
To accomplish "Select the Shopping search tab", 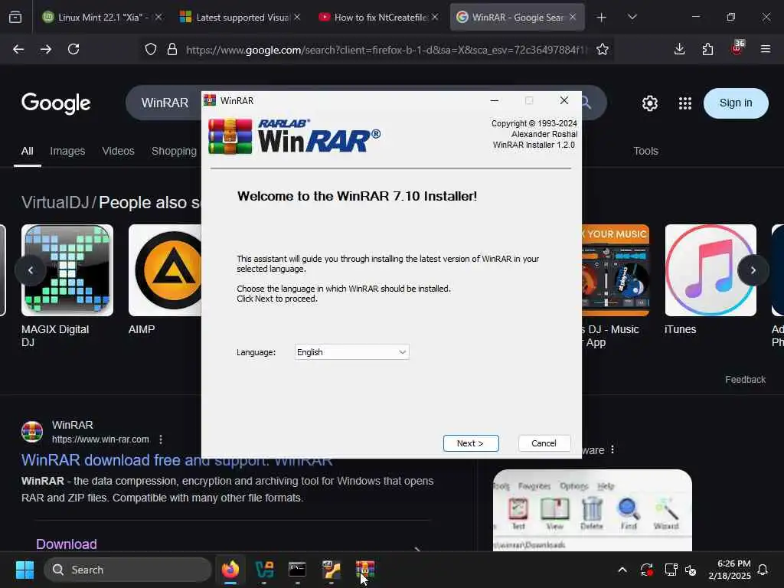I will [174, 151].
